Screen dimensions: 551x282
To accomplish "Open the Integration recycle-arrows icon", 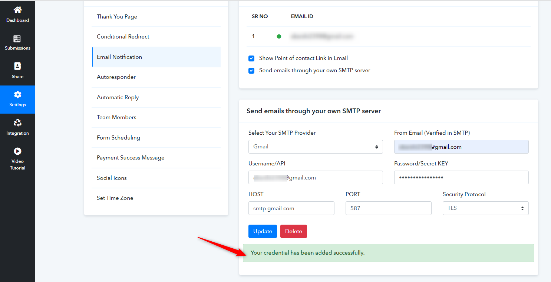I will tap(17, 122).
